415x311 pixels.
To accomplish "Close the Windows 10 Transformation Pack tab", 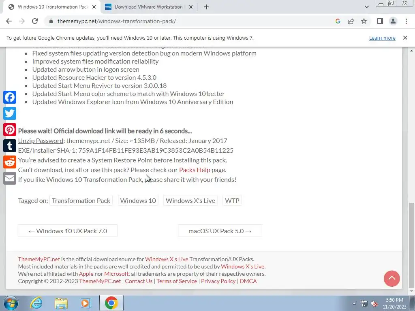I will (94, 7).
